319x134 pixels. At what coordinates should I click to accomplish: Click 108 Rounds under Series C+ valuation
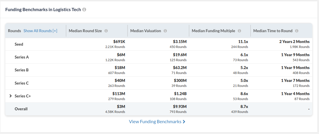click(x=178, y=99)
